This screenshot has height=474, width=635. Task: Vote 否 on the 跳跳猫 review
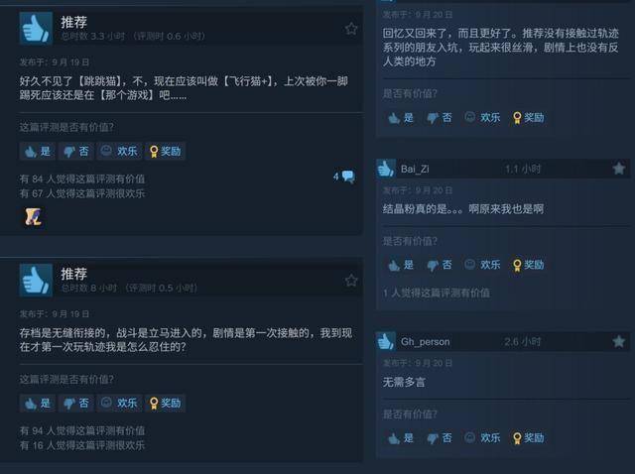(x=76, y=152)
